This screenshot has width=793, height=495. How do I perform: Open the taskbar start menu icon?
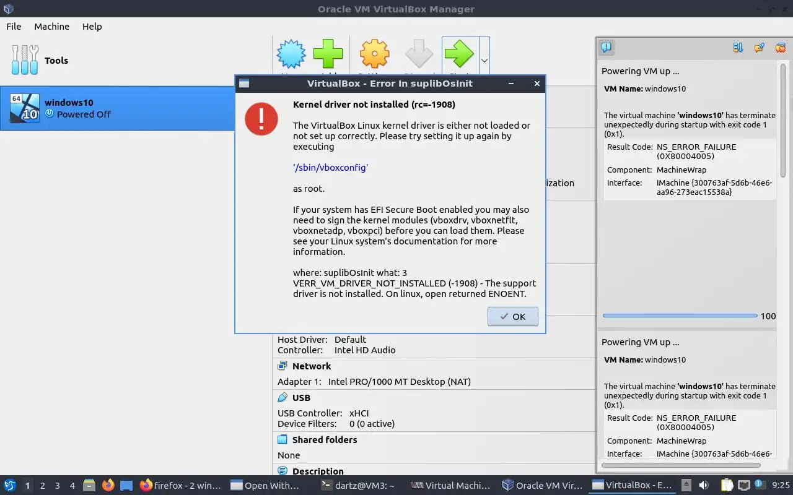click(10, 485)
